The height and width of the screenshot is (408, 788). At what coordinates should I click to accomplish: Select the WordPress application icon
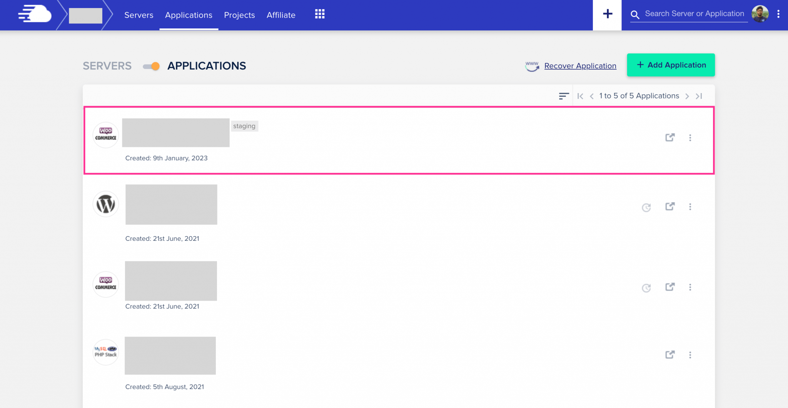pyautogui.click(x=105, y=204)
